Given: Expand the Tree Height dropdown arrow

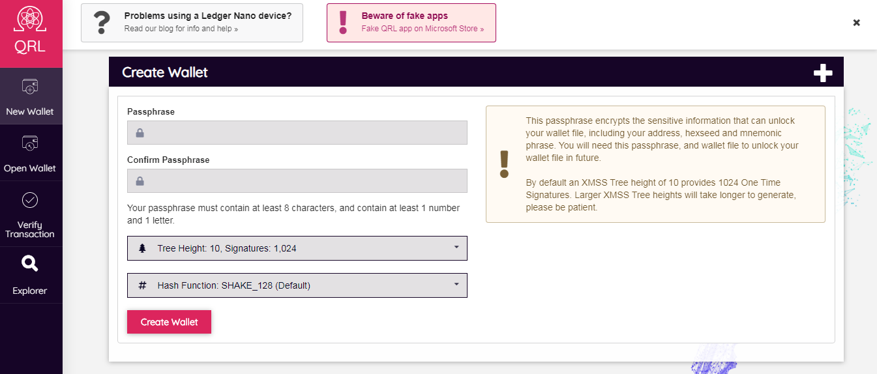Looking at the screenshot, I should tap(456, 248).
